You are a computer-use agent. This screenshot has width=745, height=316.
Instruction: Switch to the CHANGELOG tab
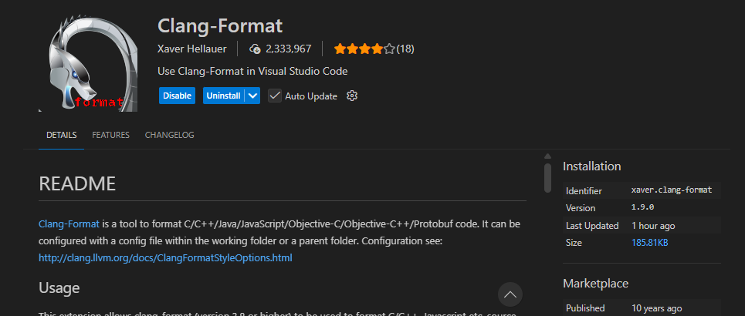pyautogui.click(x=170, y=135)
